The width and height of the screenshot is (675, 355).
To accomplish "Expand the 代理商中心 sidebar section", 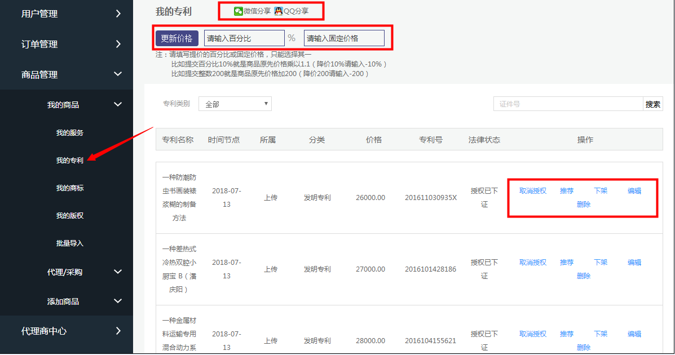I will tap(66, 331).
